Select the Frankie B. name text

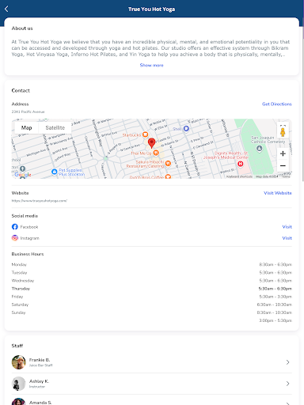pyautogui.click(x=40, y=360)
